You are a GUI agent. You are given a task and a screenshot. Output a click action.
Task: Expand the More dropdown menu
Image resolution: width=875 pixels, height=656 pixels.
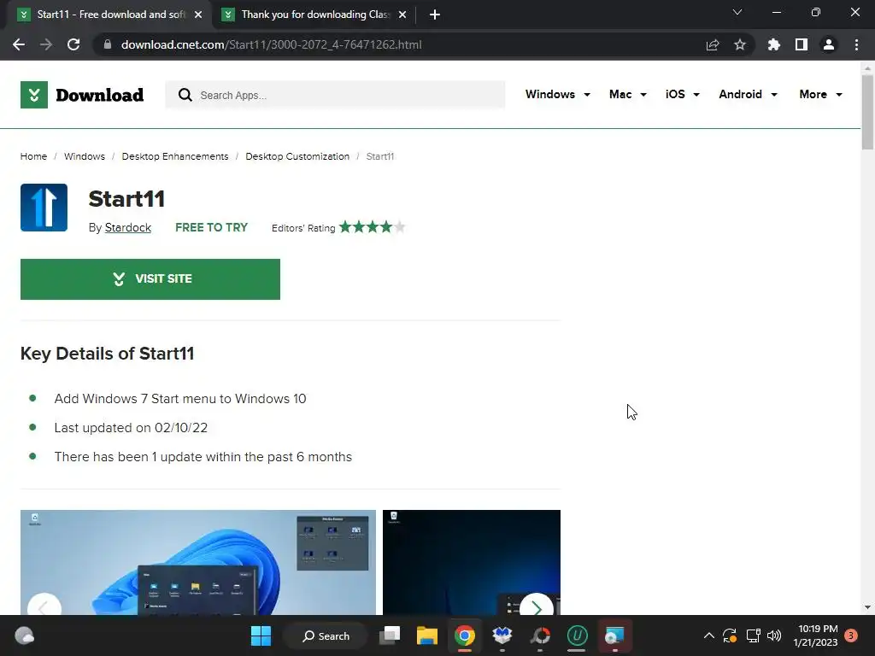pyautogui.click(x=820, y=94)
